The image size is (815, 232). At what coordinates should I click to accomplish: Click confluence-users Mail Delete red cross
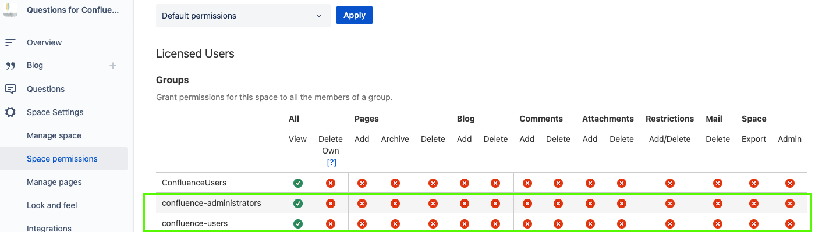(718, 223)
